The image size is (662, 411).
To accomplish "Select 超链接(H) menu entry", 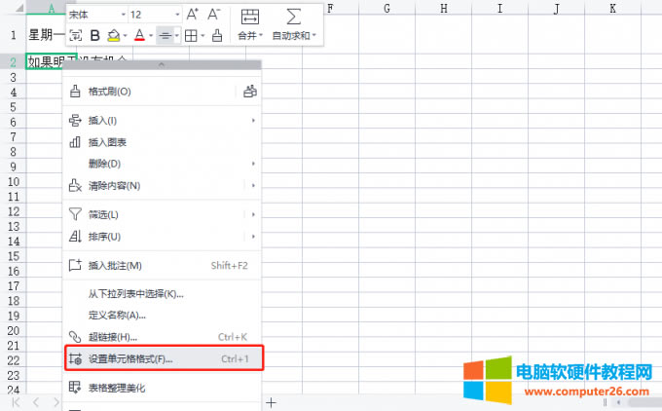I will tap(113, 337).
